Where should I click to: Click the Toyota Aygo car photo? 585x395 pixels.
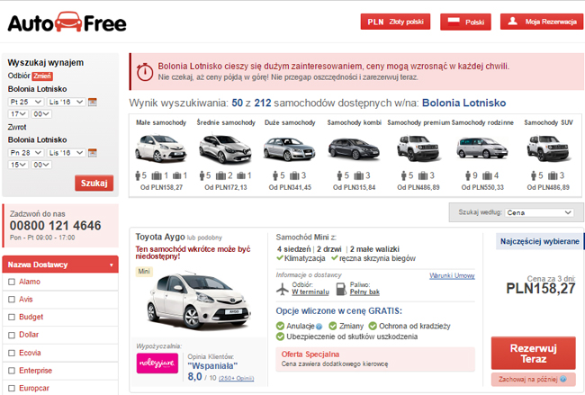click(199, 301)
